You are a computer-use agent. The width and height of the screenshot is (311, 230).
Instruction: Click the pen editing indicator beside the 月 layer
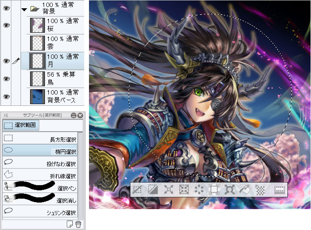(16, 61)
